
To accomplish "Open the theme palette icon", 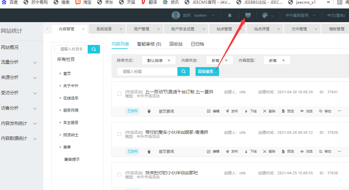I will pos(265,15).
